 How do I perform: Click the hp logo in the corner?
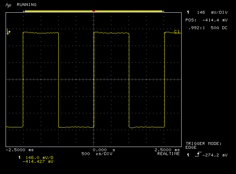8,5
